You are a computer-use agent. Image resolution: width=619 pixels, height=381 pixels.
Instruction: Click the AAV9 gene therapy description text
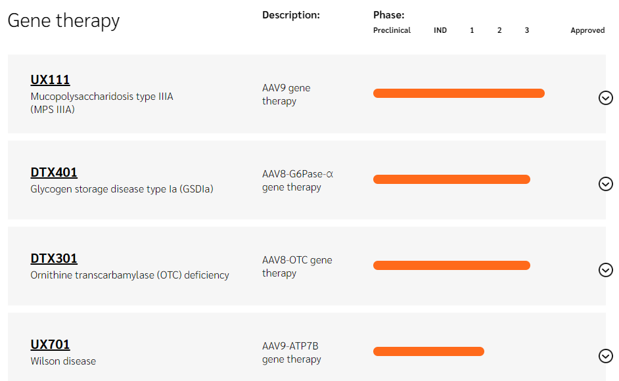286,95
